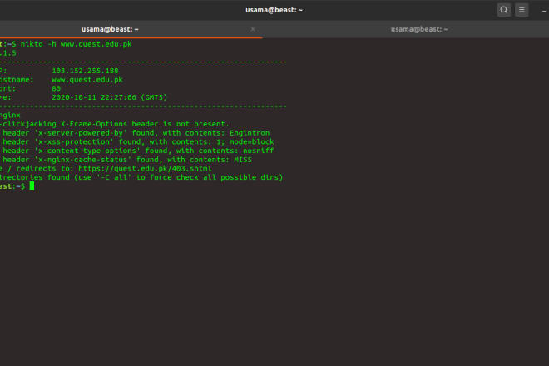Open the terminal search icon
The image size is (549, 366).
coord(503,10)
